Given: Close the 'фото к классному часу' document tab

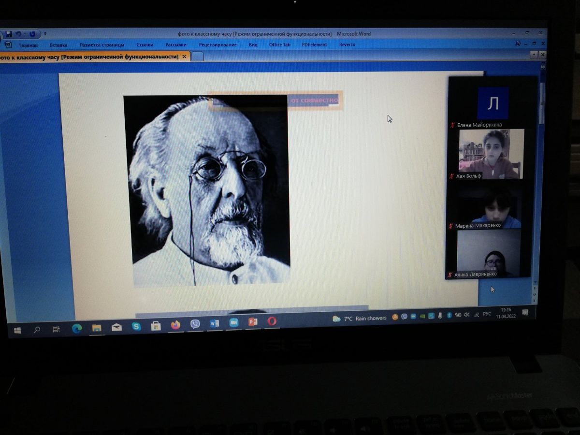Looking at the screenshot, I should click(184, 57).
